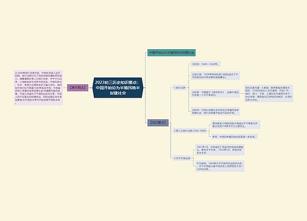Select the 影响: 中国的半殖民地化 note
This screenshot has height=221, width=307.
pos(235,136)
